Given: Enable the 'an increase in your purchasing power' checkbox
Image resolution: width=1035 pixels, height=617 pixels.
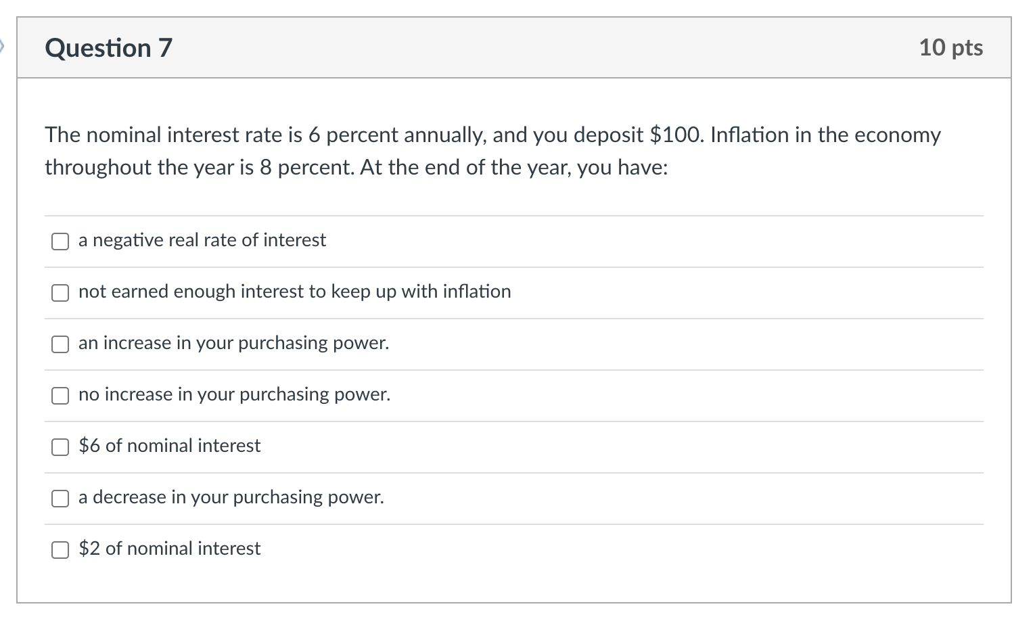Looking at the screenshot, I should pyautogui.click(x=60, y=344).
